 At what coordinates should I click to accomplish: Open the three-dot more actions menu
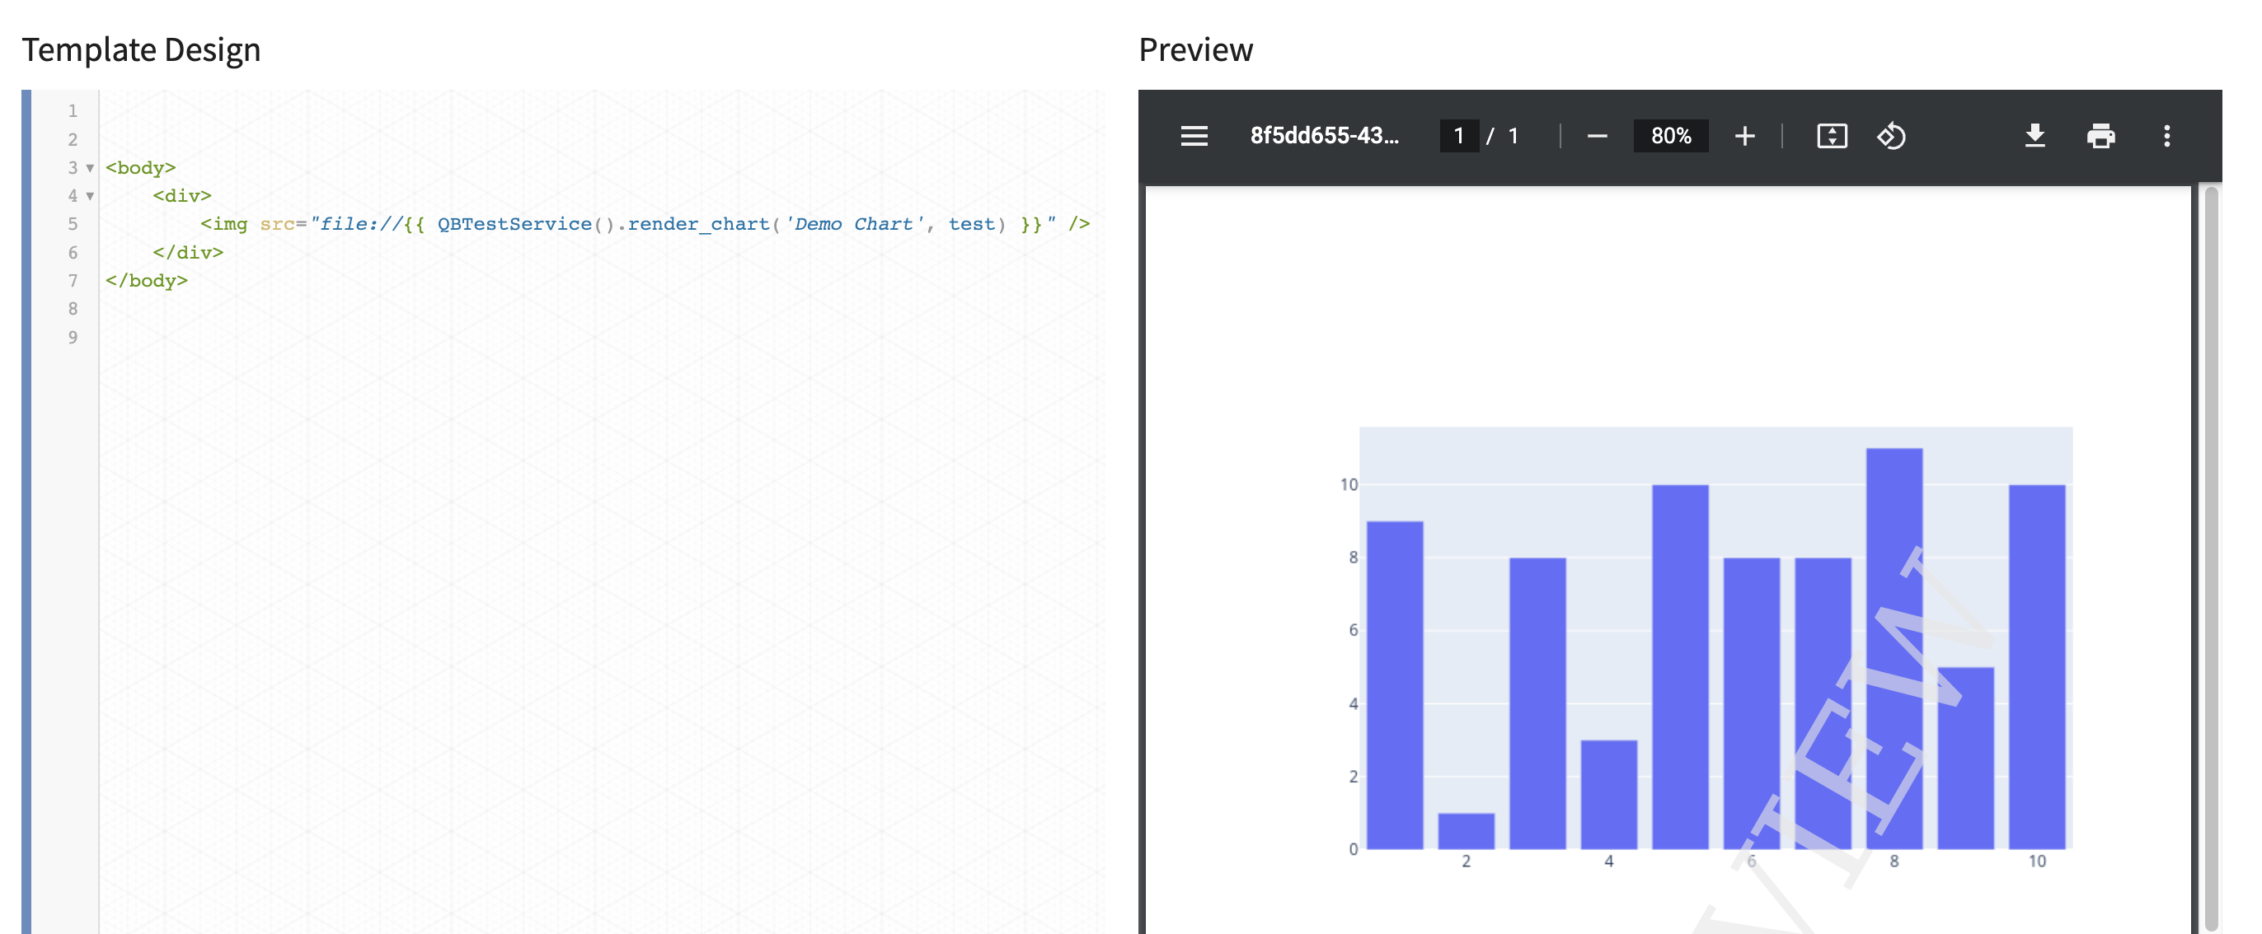pyautogui.click(x=2166, y=136)
